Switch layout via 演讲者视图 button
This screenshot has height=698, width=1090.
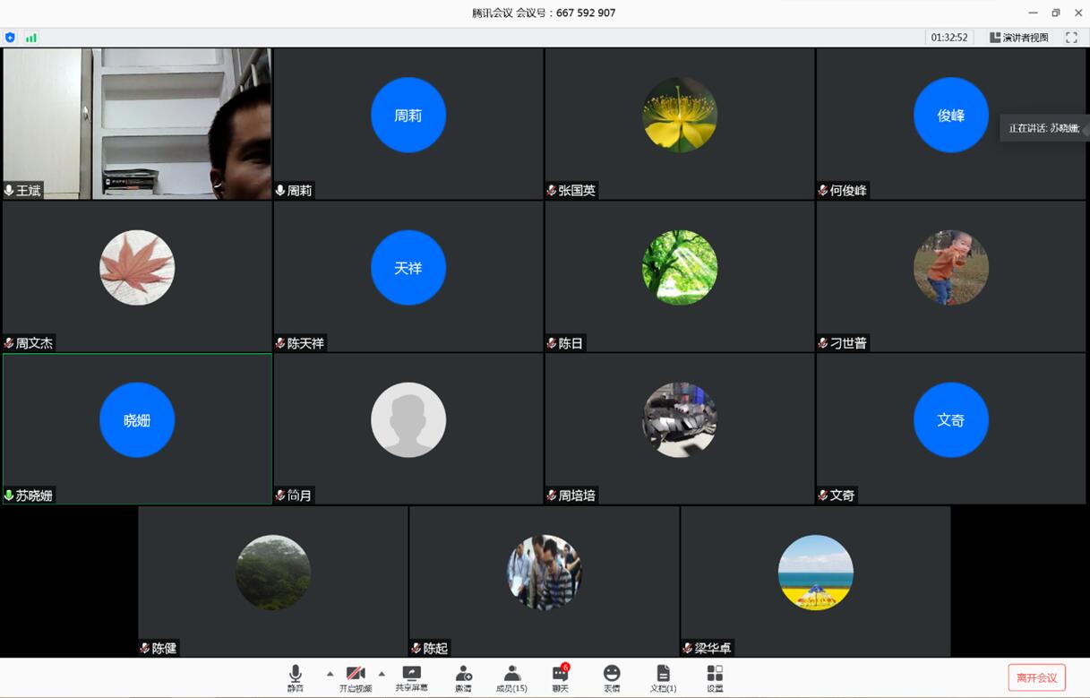(x=1019, y=38)
